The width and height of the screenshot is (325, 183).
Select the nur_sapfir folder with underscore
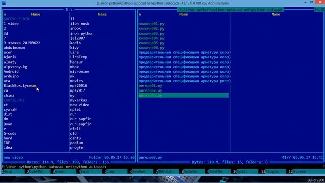coord(81,124)
